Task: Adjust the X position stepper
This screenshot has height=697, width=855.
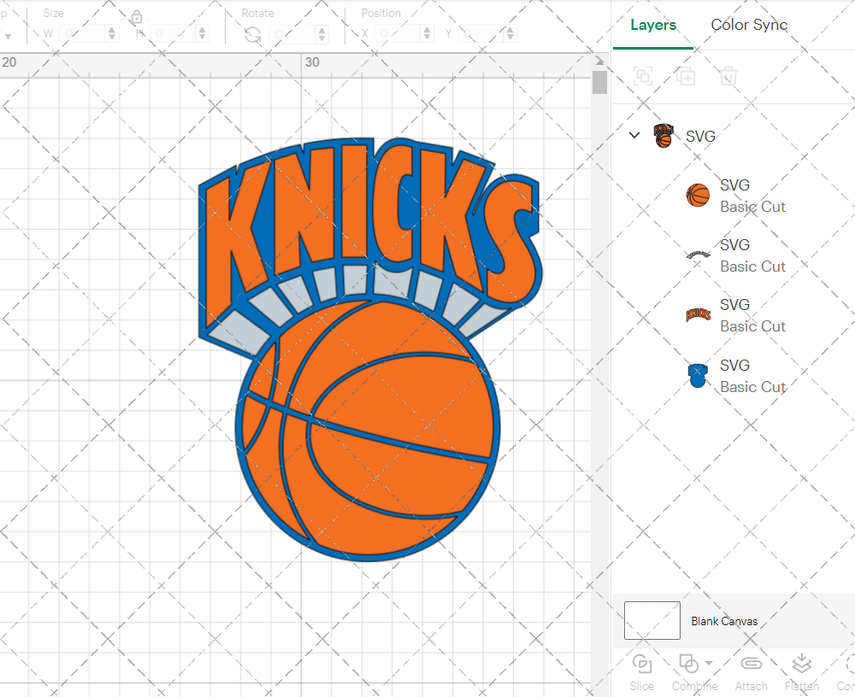Action: point(427,34)
